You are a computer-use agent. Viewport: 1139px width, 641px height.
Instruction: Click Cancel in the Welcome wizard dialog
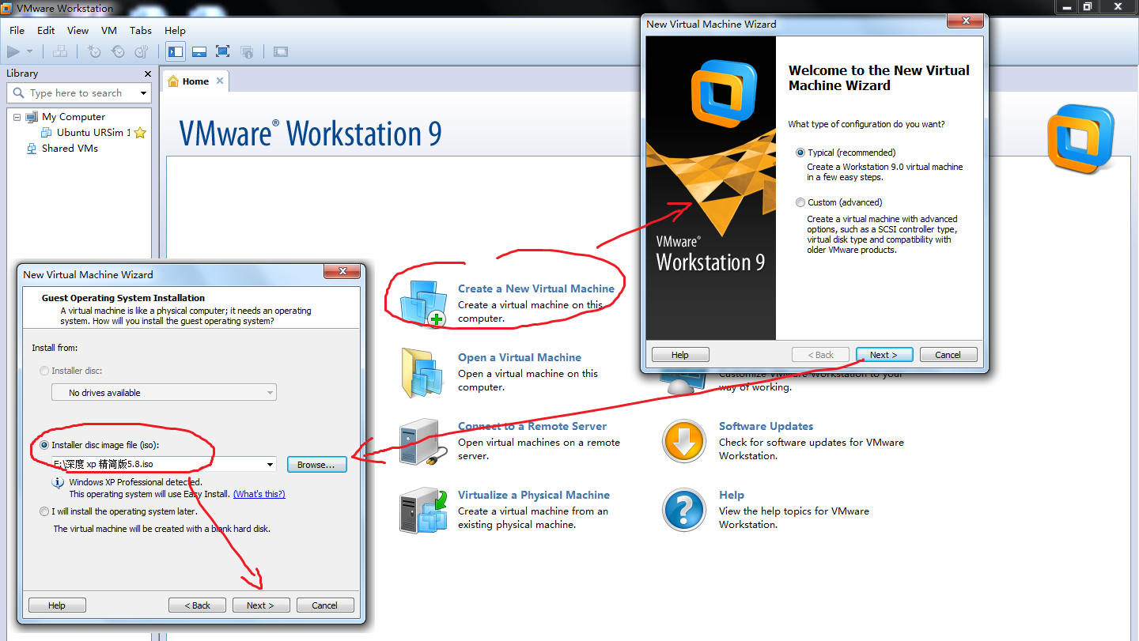pos(948,355)
